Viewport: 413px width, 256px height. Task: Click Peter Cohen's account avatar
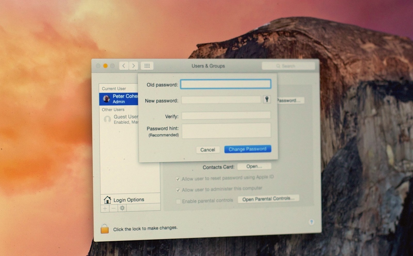coord(106,99)
